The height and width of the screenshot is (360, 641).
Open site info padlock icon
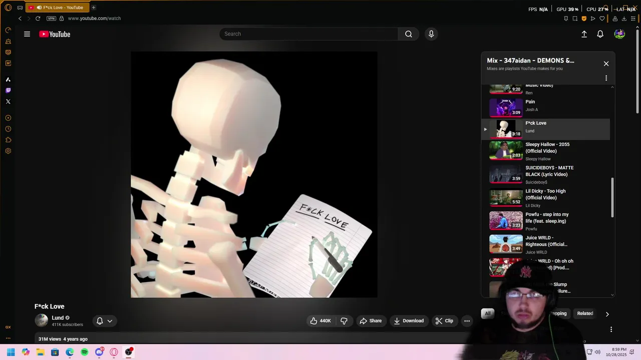(x=62, y=18)
